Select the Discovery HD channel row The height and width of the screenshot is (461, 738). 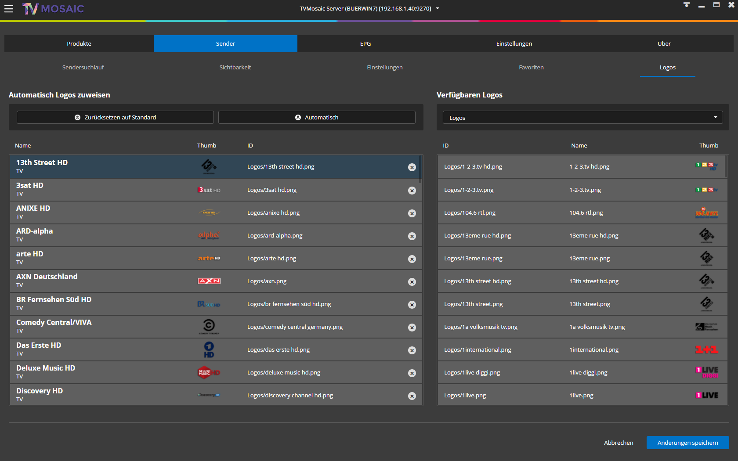pyautogui.click(x=216, y=395)
